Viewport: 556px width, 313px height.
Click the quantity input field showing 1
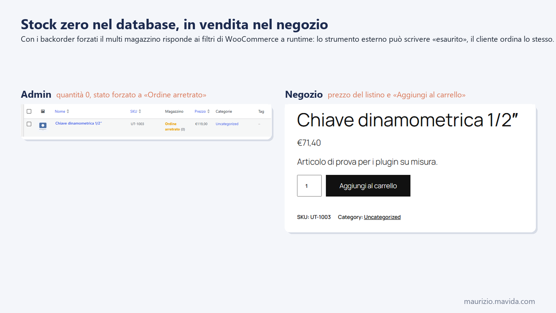click(x=309, y=186)
